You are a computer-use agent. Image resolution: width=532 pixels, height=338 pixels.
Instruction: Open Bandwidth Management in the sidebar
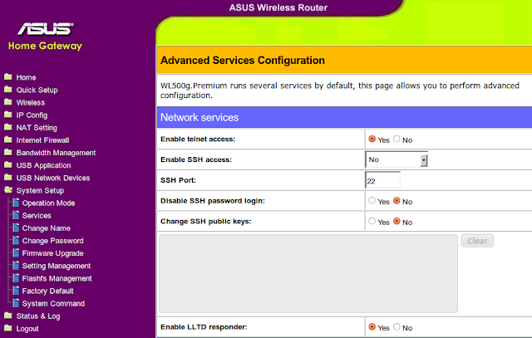(56, 153)
